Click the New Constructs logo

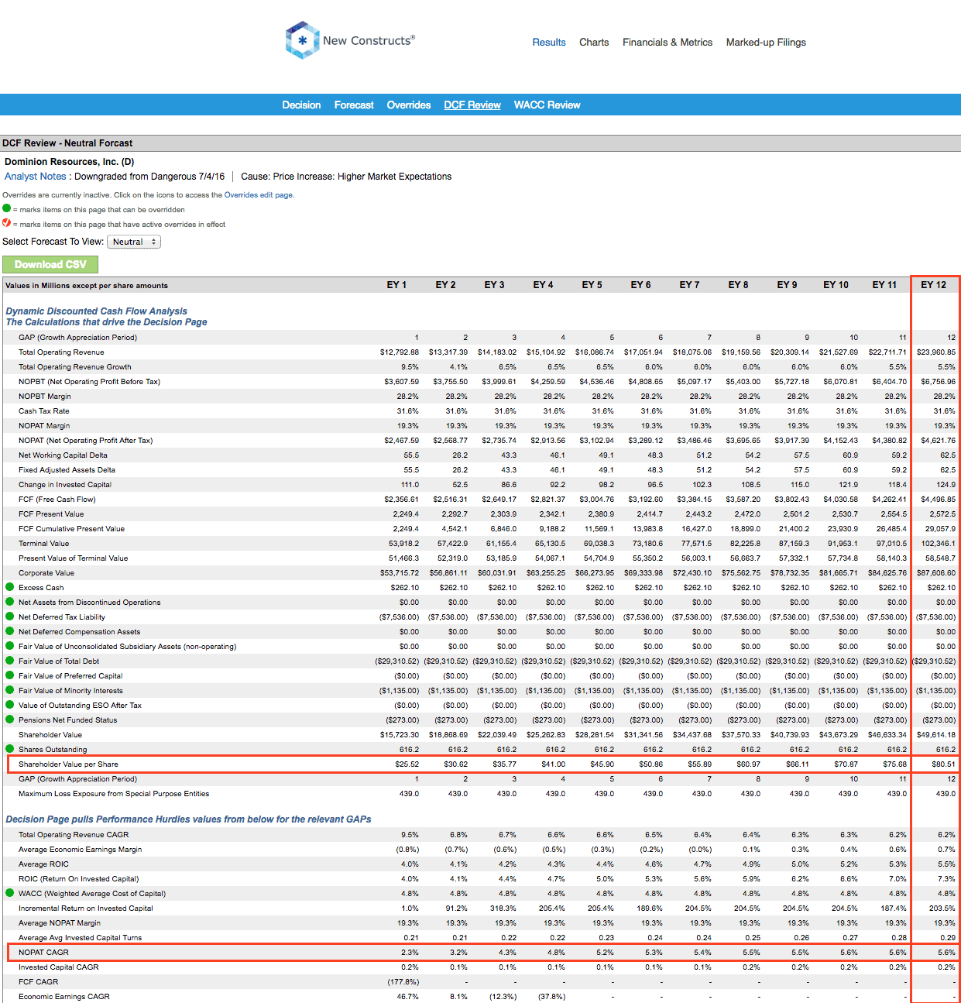(x=350, y=40)
